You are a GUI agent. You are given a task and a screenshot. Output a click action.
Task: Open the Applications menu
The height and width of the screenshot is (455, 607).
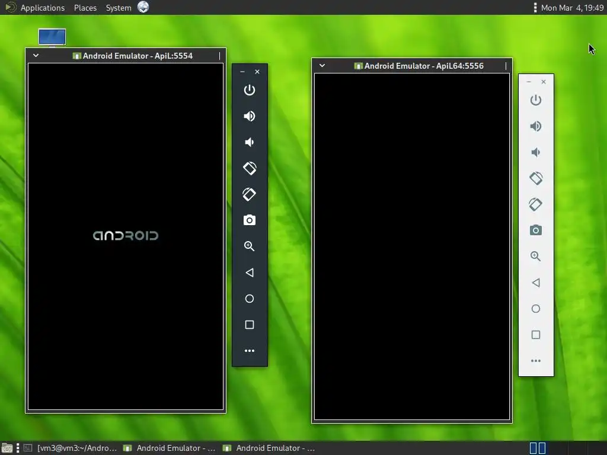[43, 8]
